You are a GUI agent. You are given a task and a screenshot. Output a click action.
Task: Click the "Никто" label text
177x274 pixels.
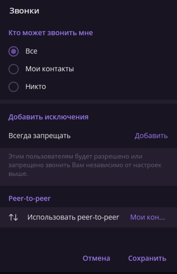[36, 87]
